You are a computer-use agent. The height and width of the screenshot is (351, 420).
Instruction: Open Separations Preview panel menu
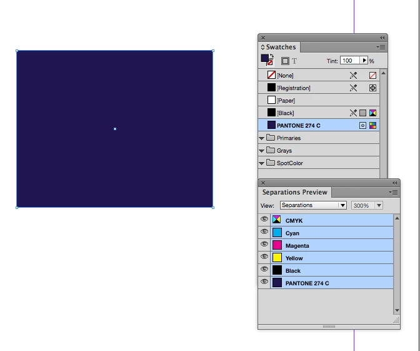point(393,192)
